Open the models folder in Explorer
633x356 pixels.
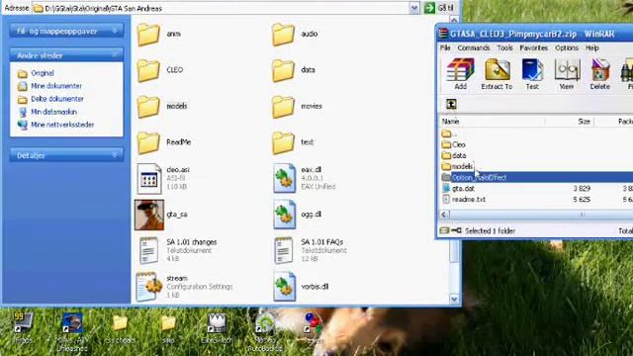162,106
